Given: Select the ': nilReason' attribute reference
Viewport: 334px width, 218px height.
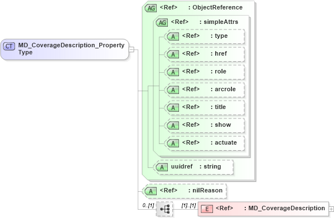Looking at the screenshot, I should click(205, 190).
